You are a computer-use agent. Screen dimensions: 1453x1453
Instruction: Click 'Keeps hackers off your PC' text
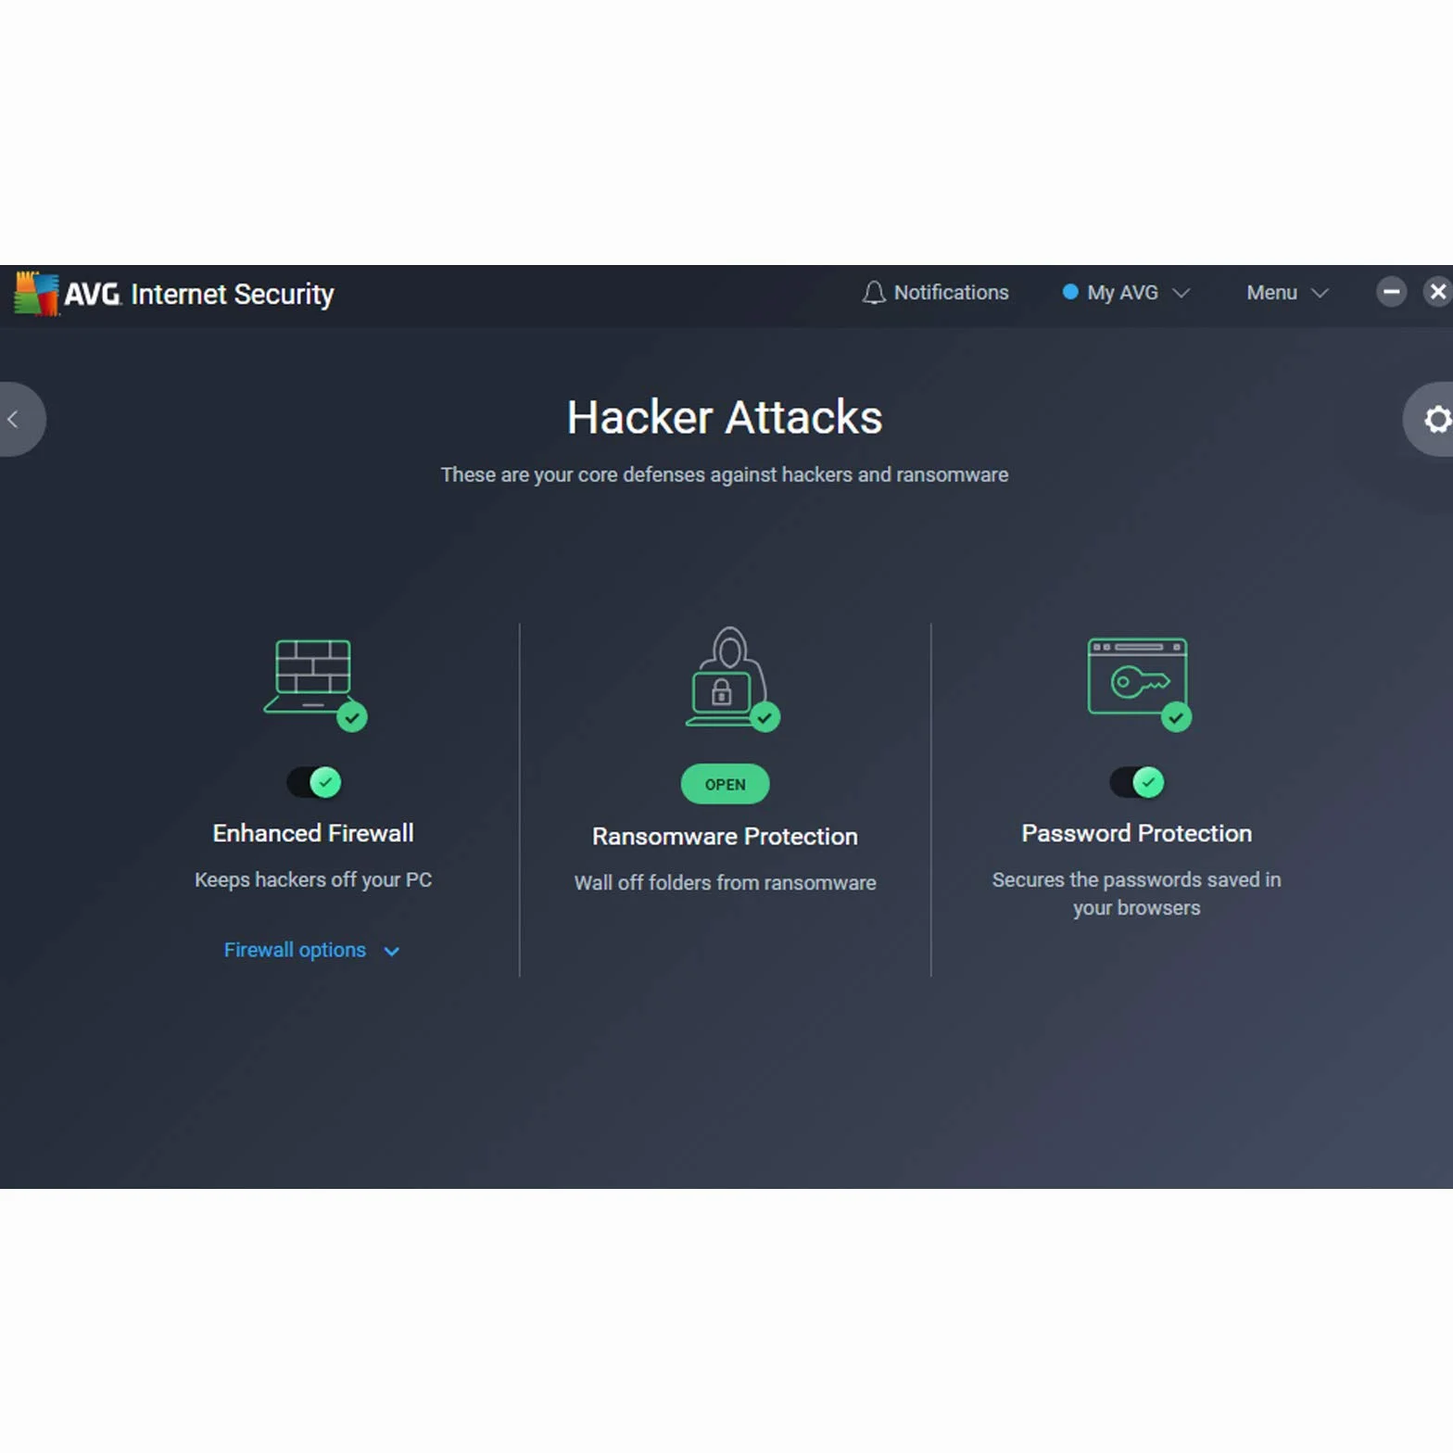coord(313,879)
